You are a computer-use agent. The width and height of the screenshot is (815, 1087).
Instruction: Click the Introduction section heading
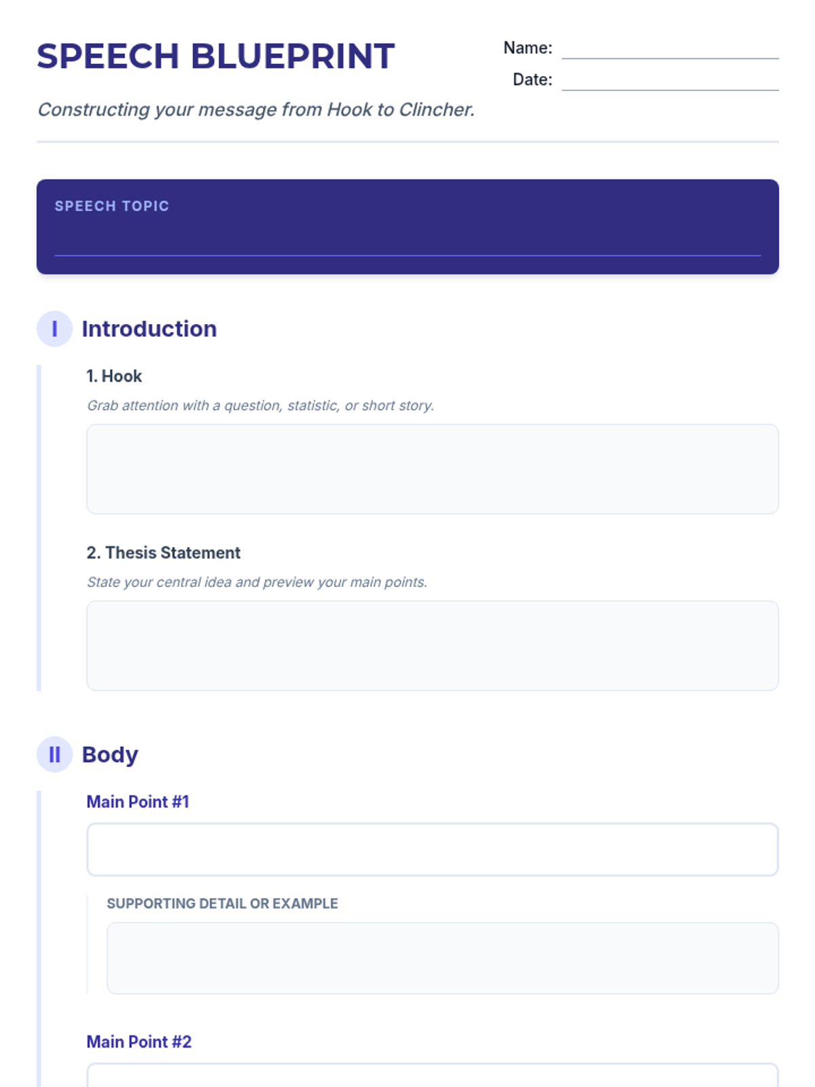[x=149, y=329]
